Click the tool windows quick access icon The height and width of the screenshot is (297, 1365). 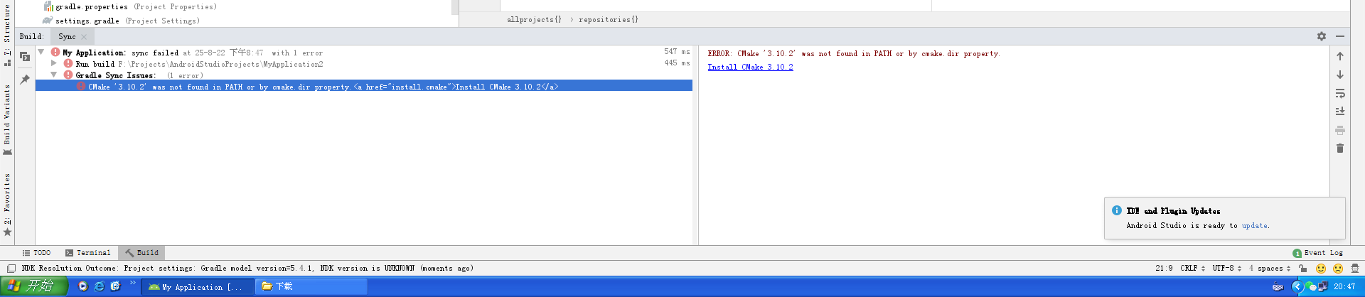click(x=11, y=269)
